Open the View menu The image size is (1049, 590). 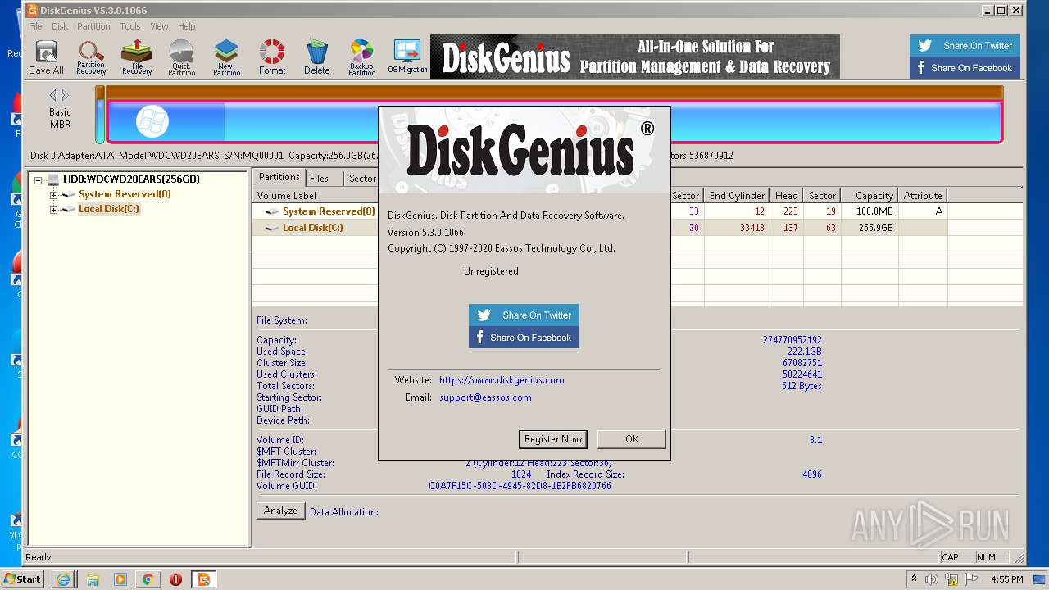[159, 26]
